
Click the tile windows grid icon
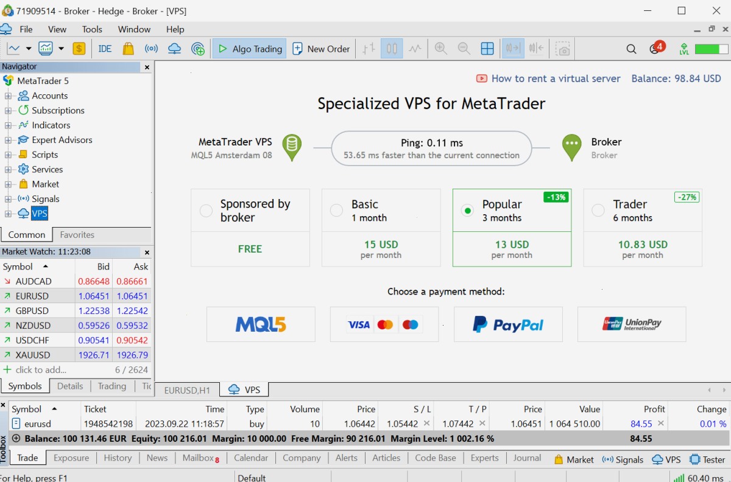(487, 49)
